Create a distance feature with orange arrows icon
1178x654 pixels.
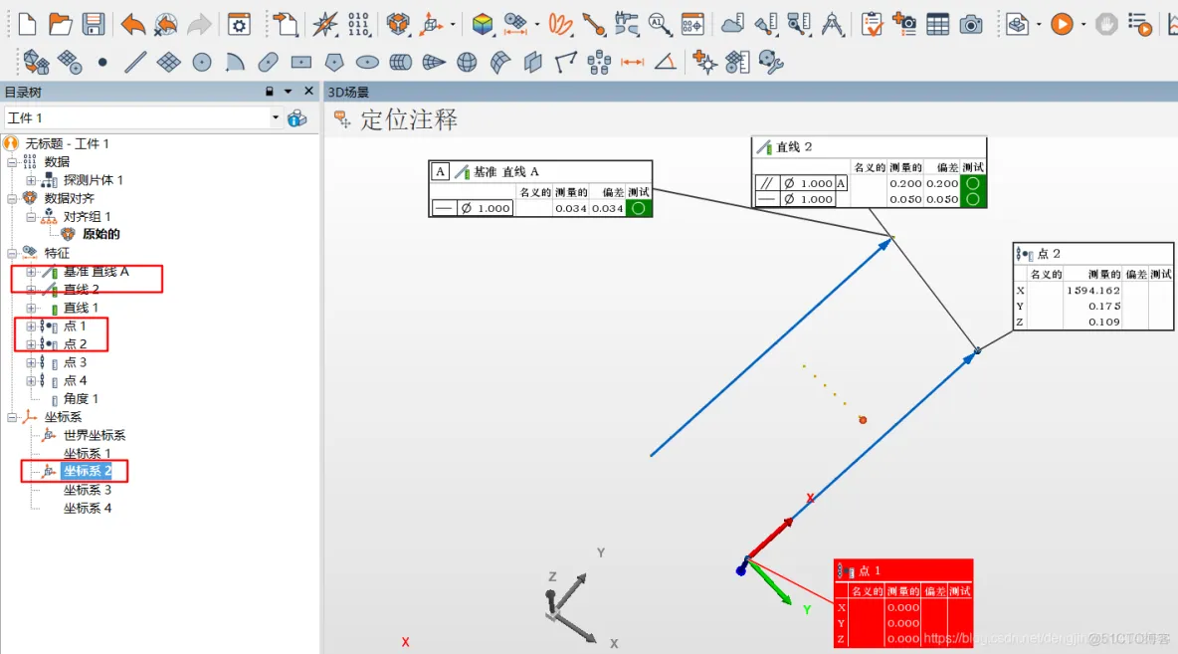tap(633, 62)
